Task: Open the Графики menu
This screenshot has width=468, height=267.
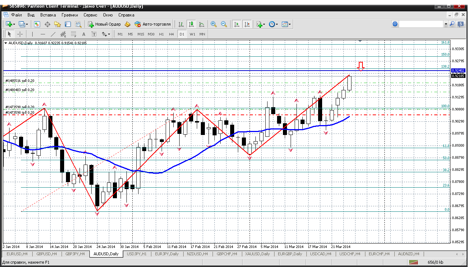Action: (70, 15)
